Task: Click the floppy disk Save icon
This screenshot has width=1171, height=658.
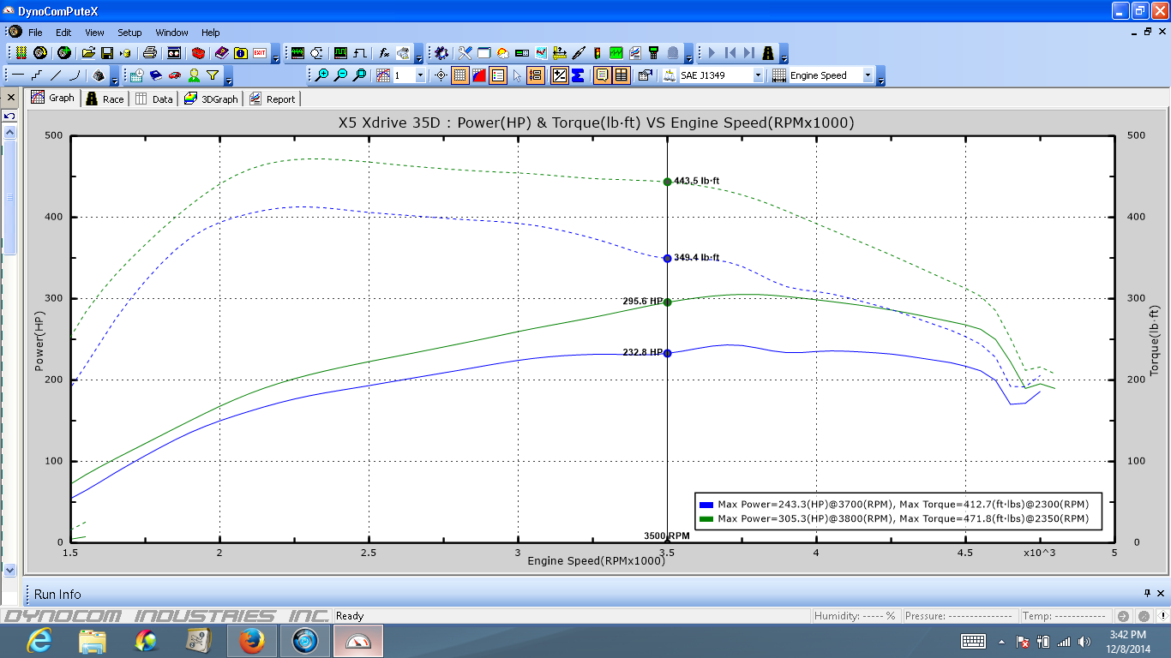Action: (107, 53)
